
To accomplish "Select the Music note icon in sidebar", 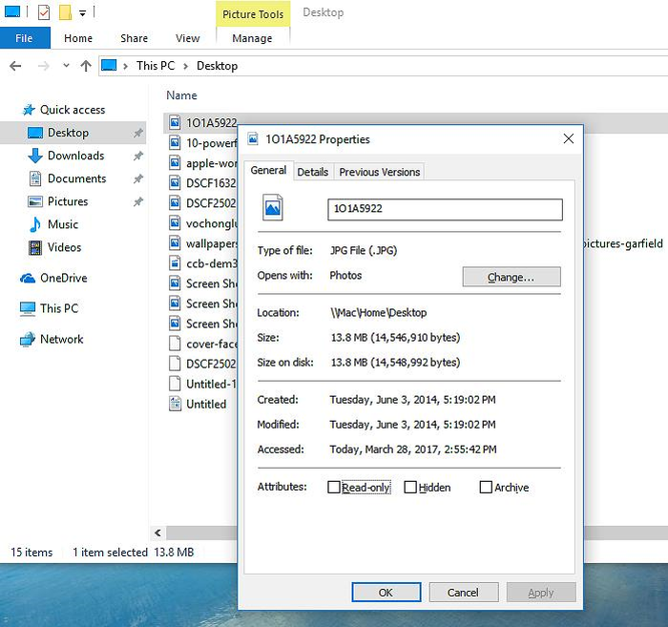I will [35, 224].
